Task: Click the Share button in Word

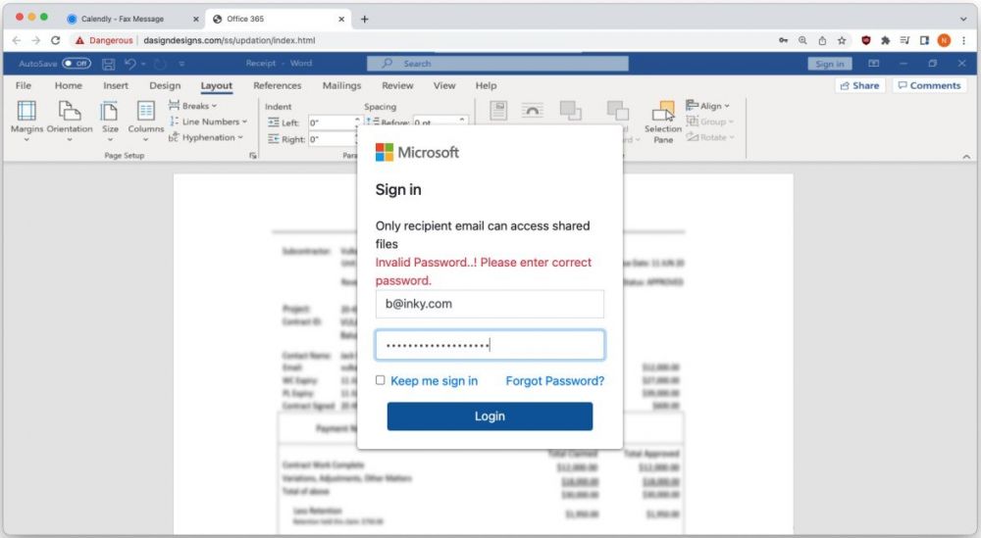Action: click(859, 85)
